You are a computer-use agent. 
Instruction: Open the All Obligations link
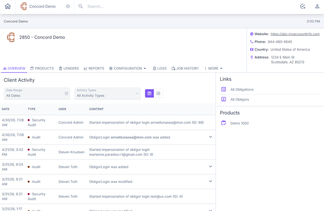[x=242, y=89]
